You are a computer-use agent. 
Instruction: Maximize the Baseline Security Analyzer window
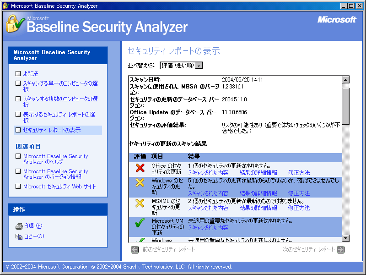click(x=351, y=6)
